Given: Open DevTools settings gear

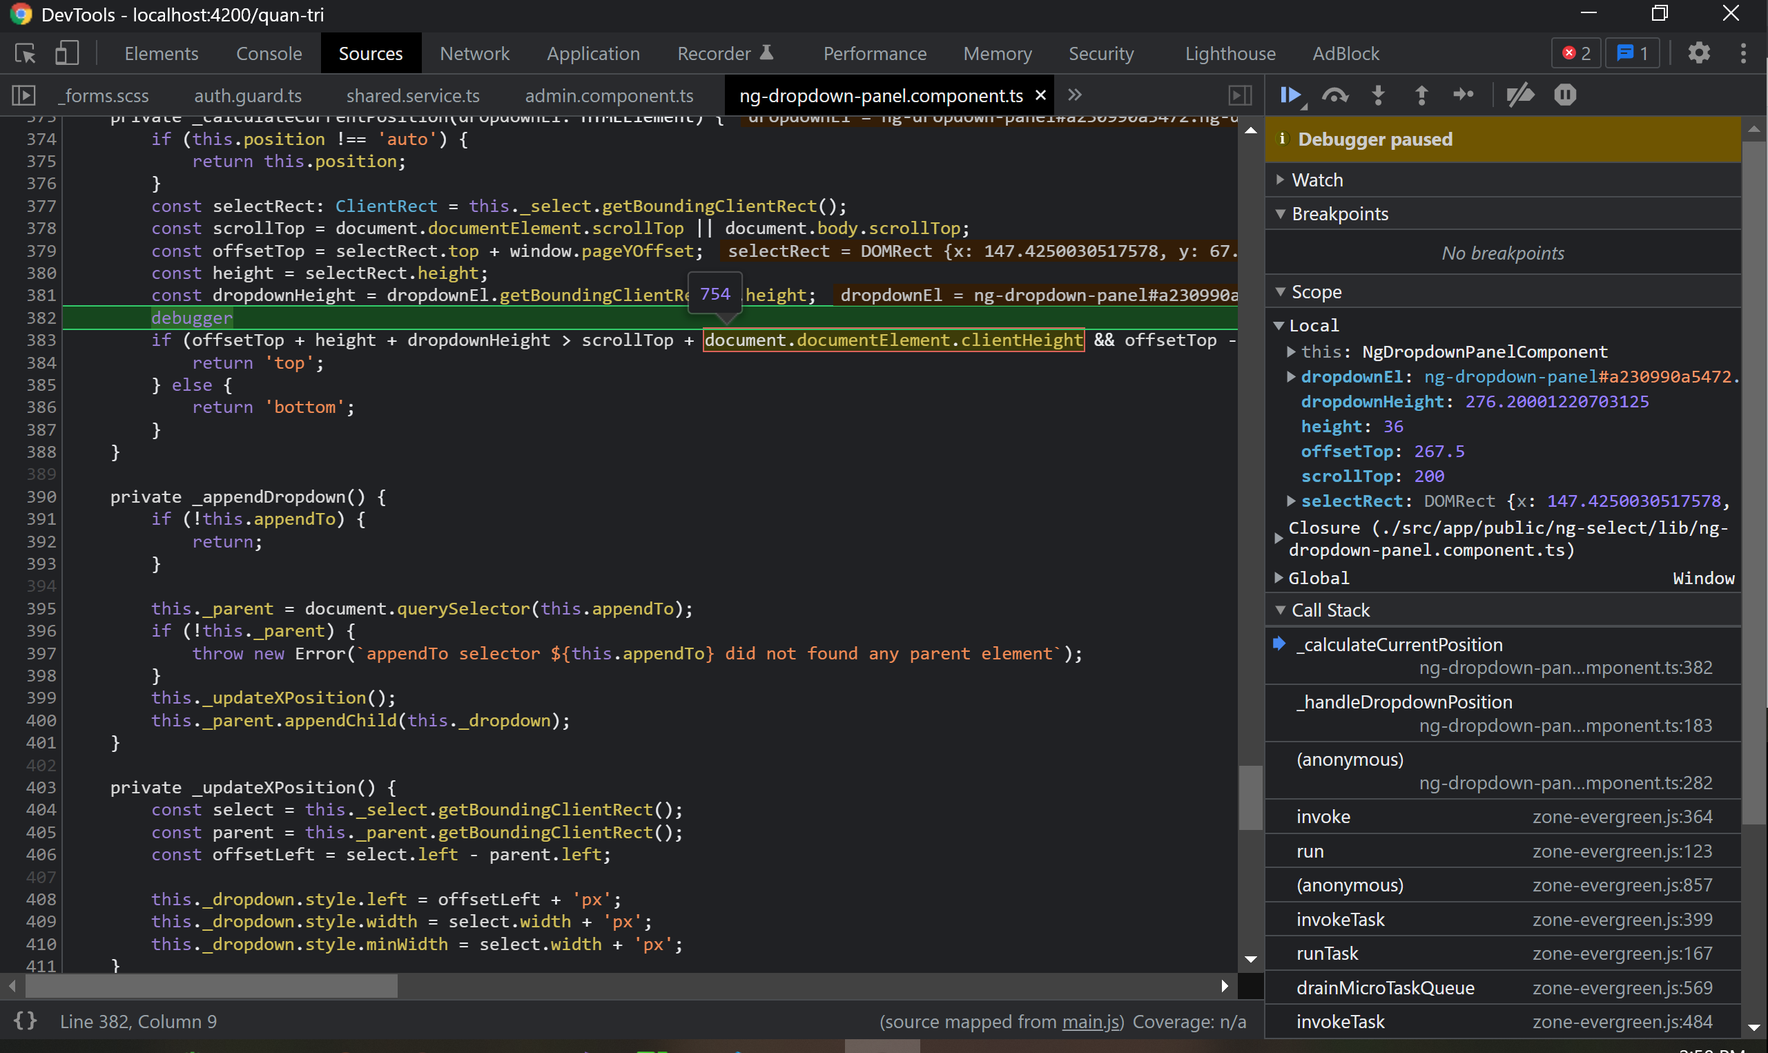Looking at the screenshot, I should tap(1700, 52).
